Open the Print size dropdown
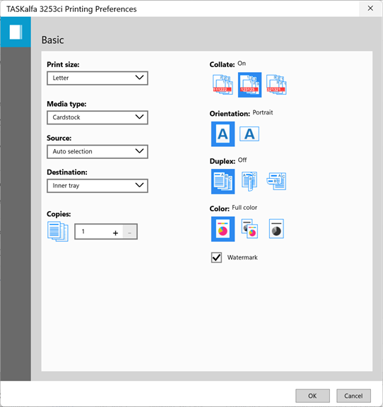Viewport: 383px width, 407px height. pos(98,78)
